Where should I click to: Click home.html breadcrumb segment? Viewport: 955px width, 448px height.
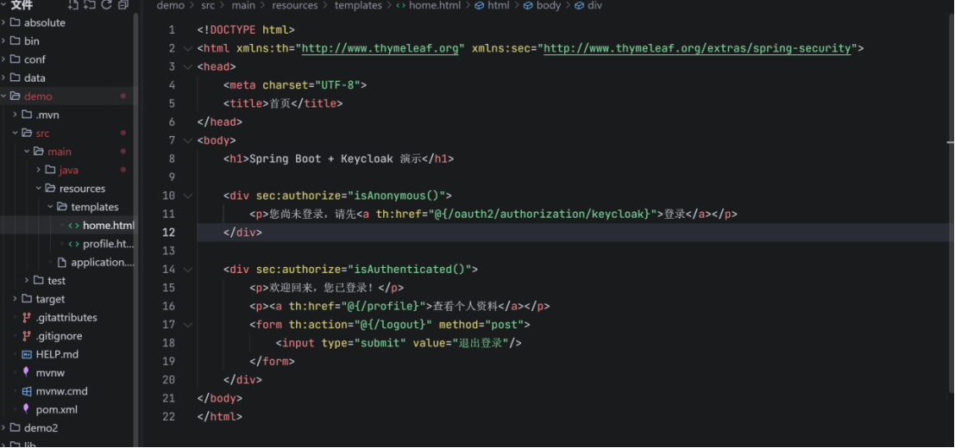(x=436, y=5)
